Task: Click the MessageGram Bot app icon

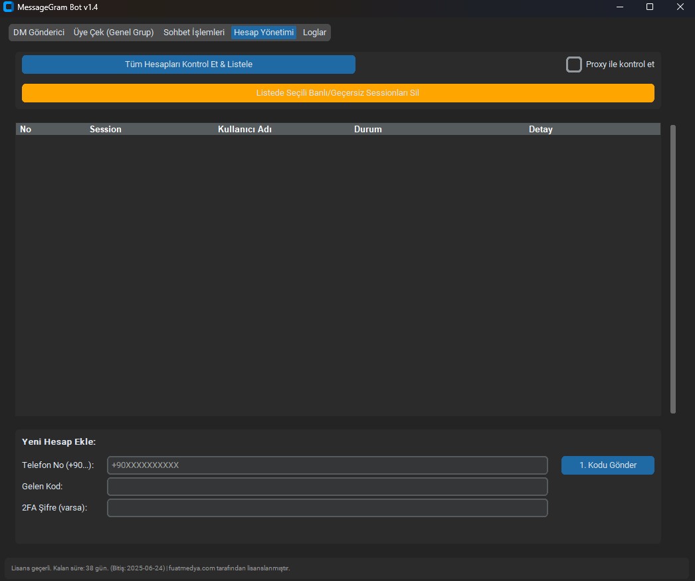Action: coord(9,7)
